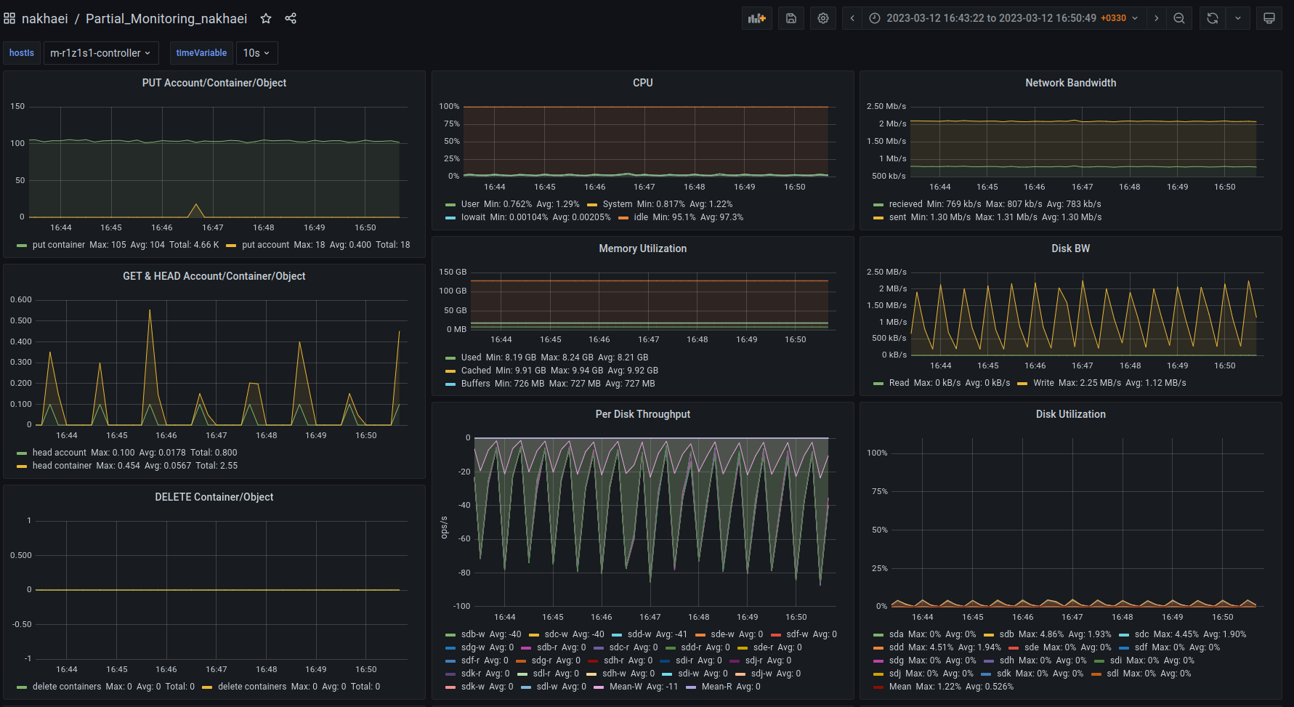Share dashboard using the share icon
This screenshot has width=1294, height=707.
291,18
